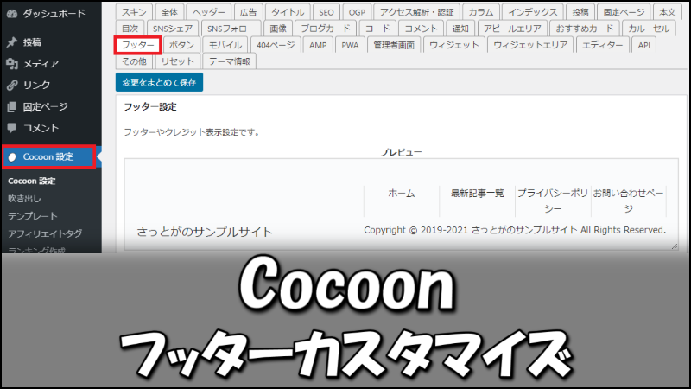Image resolution: width=691 pixels, height=389 pixels.
Task: Click the chain link icon for リンク
Action: [x=11, y=85]
